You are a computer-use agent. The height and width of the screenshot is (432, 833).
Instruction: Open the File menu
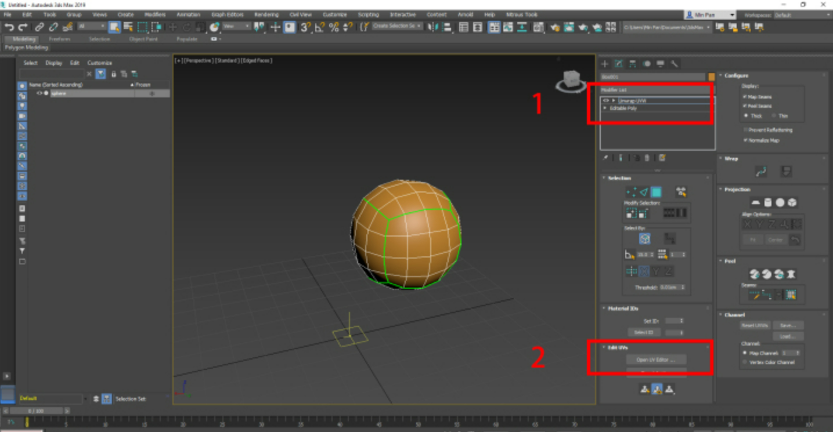(x=8, y=14)
